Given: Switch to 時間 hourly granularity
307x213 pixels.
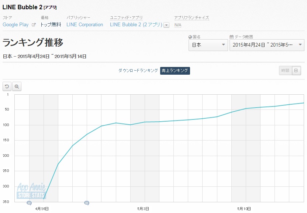Looking at the screenshot, I should point(285,71).
